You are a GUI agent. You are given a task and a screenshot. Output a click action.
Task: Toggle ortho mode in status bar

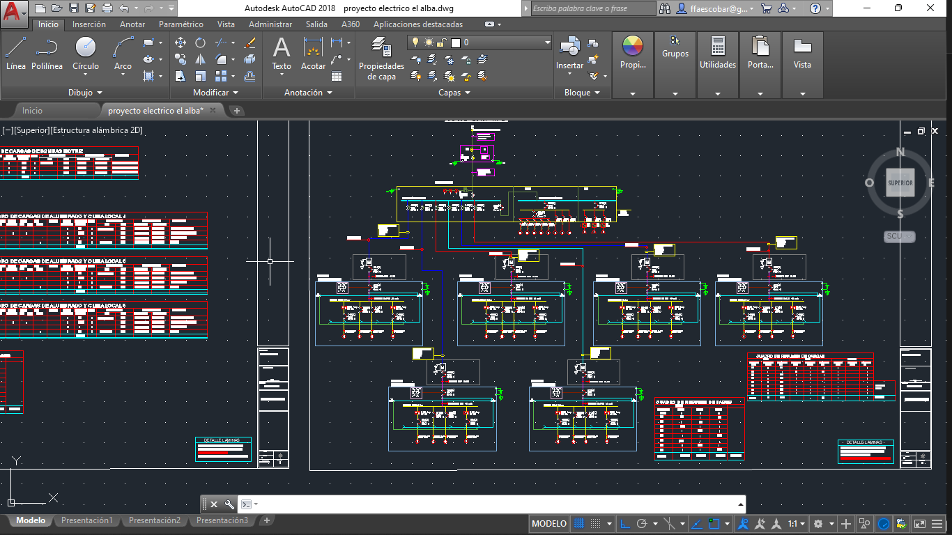(x=625, y=524)
